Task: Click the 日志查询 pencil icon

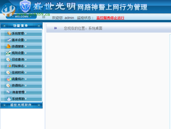Action: point(8,59)
